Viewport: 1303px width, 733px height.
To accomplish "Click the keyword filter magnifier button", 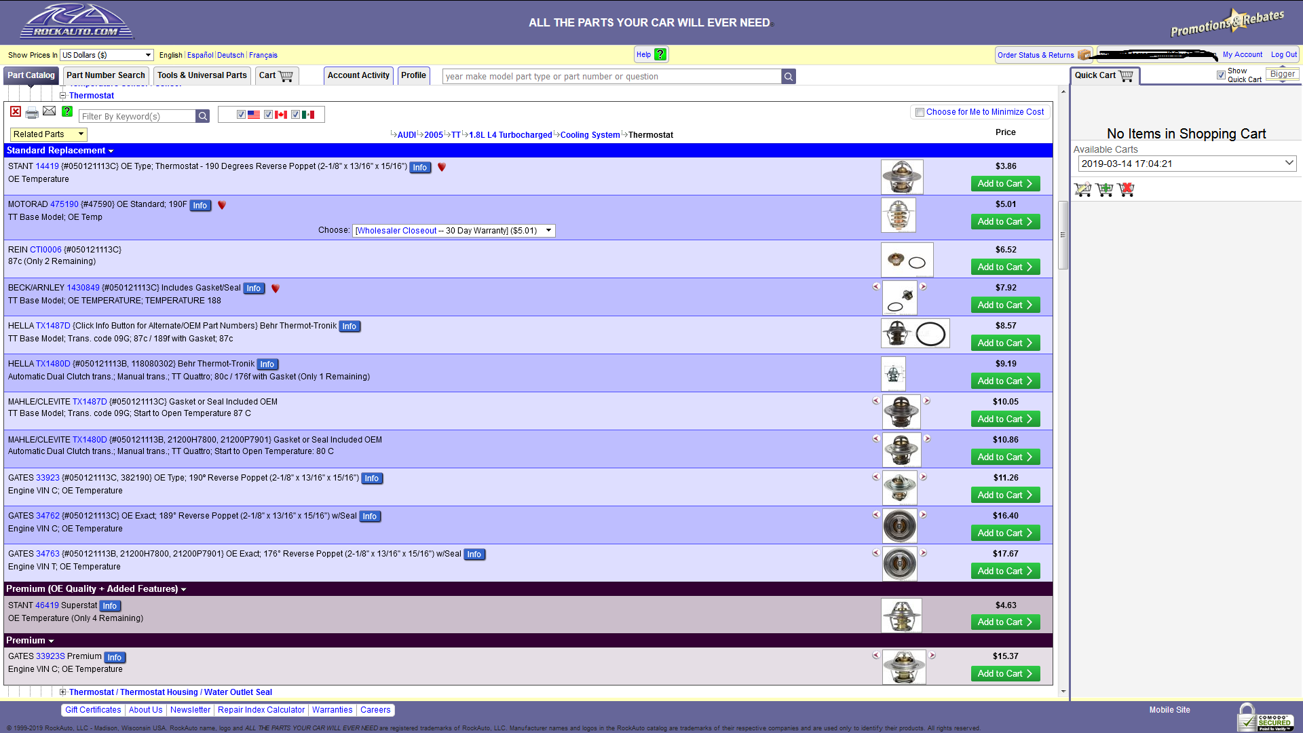I will [x=202, y=116].
